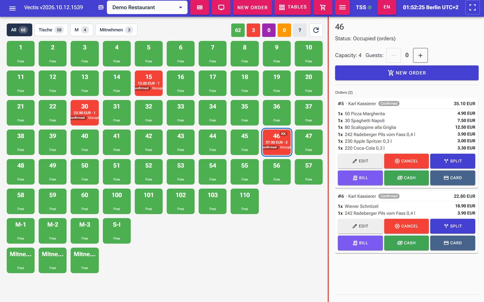Select occupied table 15
The width and height of the screenshot is (484, 302).
[148, 83]
